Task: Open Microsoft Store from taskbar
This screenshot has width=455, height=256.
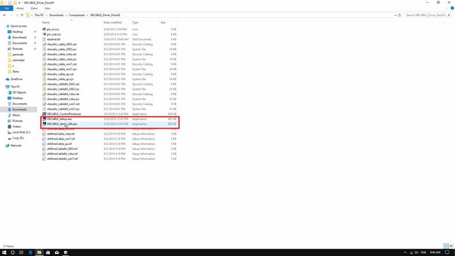Action: click(48, 252)
